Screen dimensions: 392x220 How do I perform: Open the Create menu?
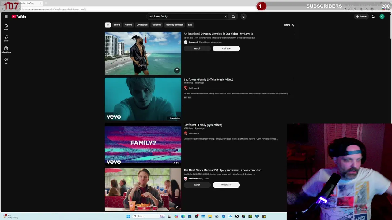(x=361, y=16)
